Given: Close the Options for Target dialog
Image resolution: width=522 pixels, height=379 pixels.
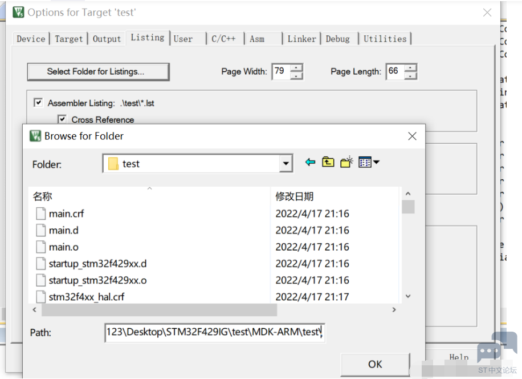Looking at the screenshot, I should pos(487,13).
